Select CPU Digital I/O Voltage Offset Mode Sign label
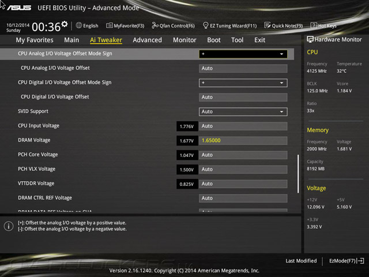 [65, 83]
